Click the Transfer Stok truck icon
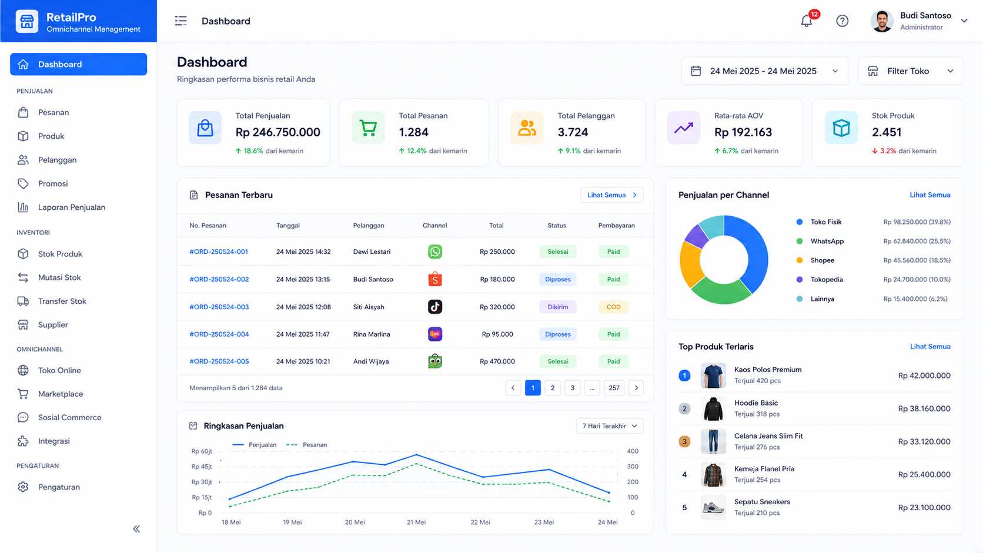The width and height of the screenshot is (983, 553). (23, 301)
